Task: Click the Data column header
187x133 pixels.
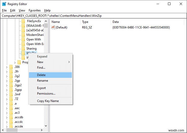Action: point(148,22)
